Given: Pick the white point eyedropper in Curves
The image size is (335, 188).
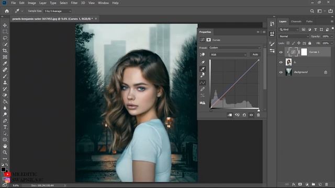Looking at the screenshot, I should point(203,75).
